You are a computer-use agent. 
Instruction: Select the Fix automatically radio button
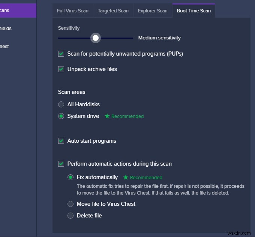(x=70, y=177)
